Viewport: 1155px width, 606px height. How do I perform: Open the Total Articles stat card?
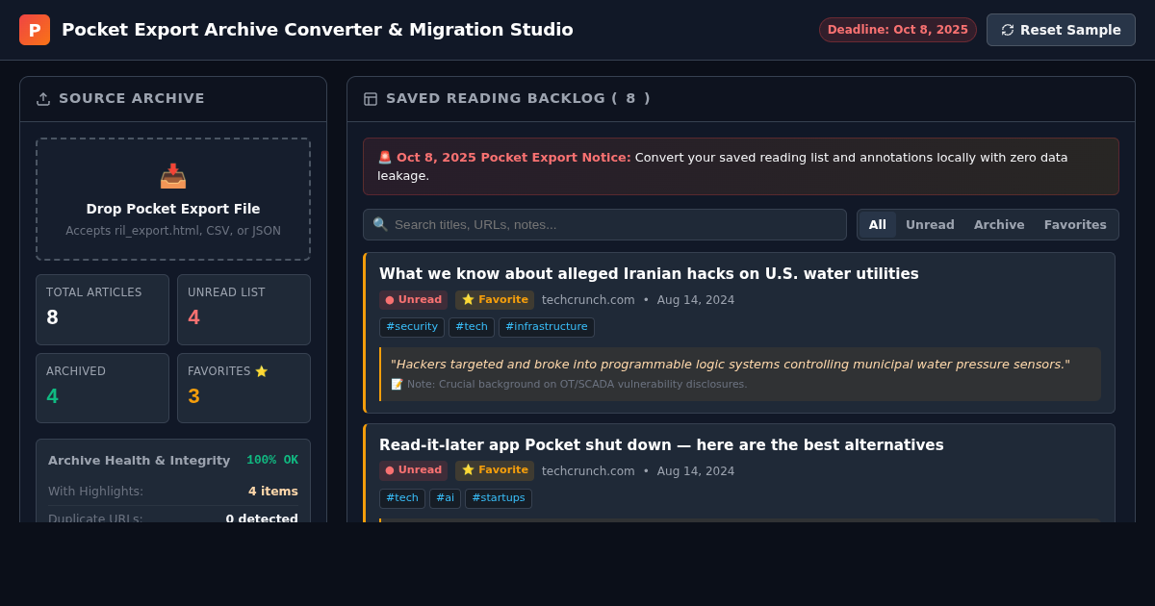[102, 310]
